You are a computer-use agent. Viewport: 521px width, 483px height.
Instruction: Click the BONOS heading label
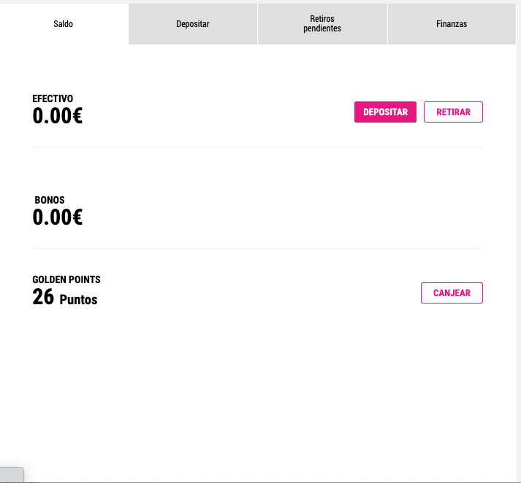[x=50, y=200]
